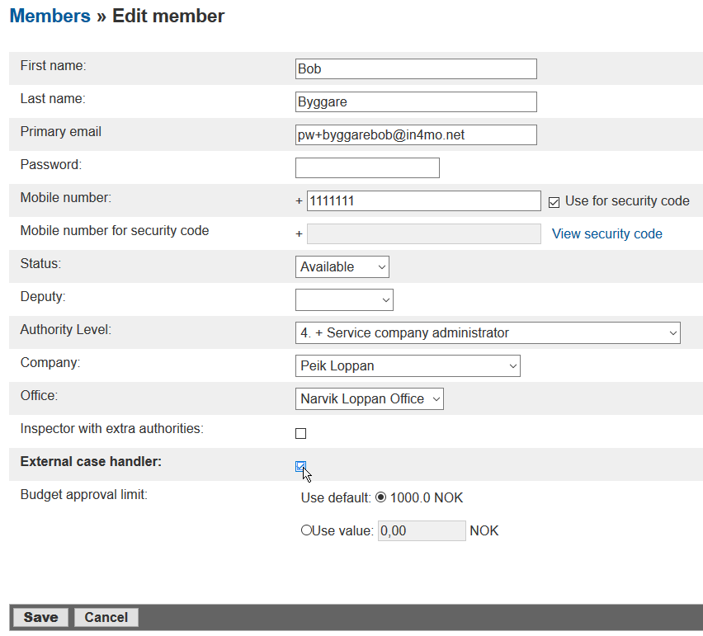703x636 pixels.
Task: Click the budget Use value amount field
Action: (x=422, y=530)
